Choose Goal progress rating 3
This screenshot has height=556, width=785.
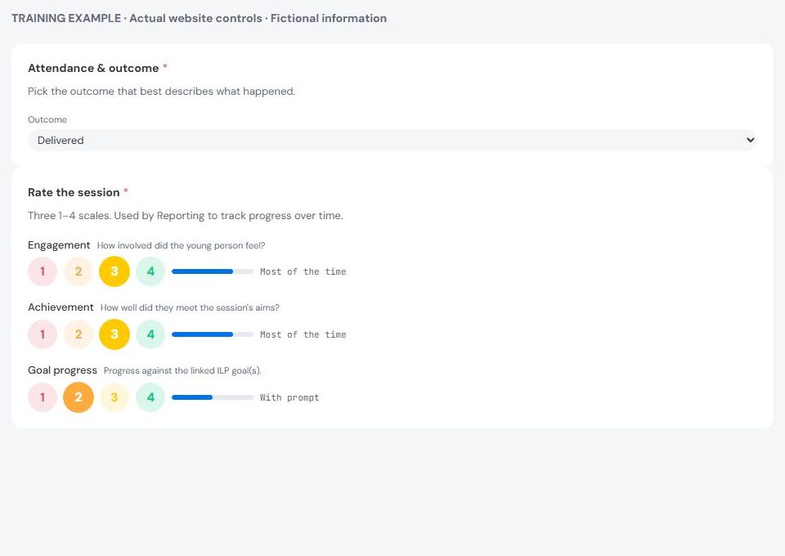[114, 397]
